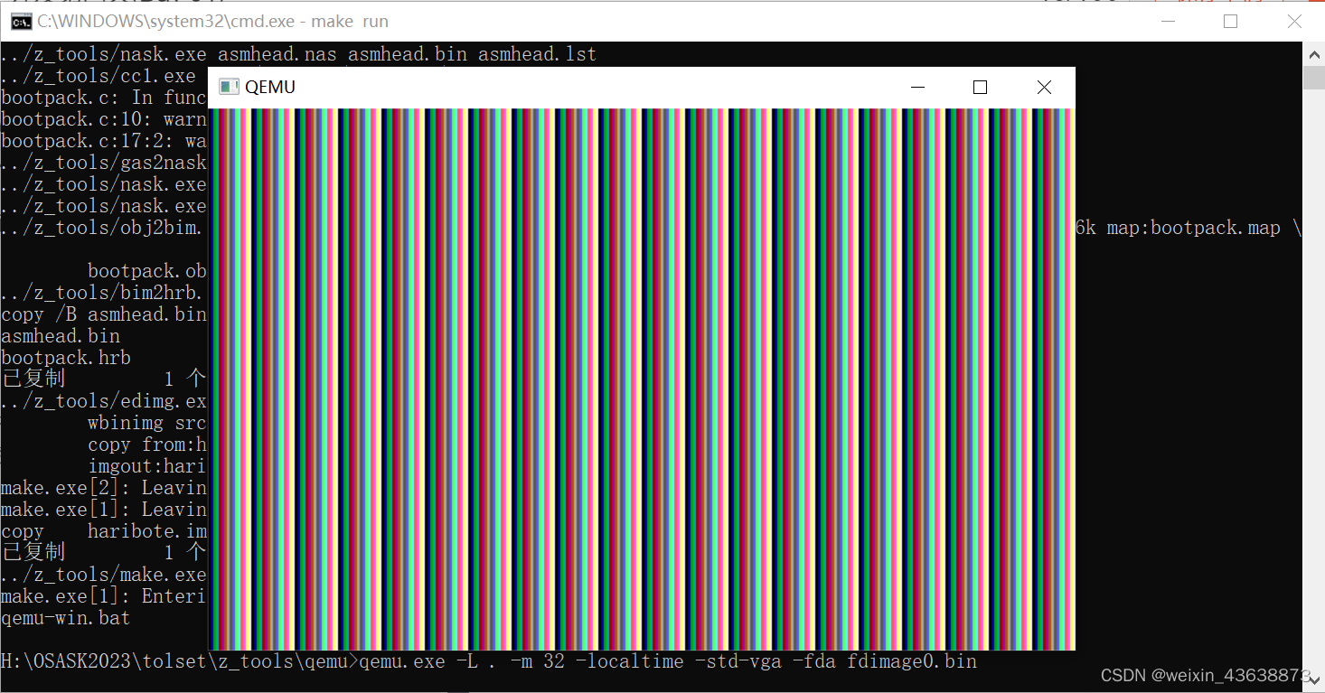Click the 'wbinimg src' line
The height and width of the screenshot is (693, 1325).
pos(147,423)
